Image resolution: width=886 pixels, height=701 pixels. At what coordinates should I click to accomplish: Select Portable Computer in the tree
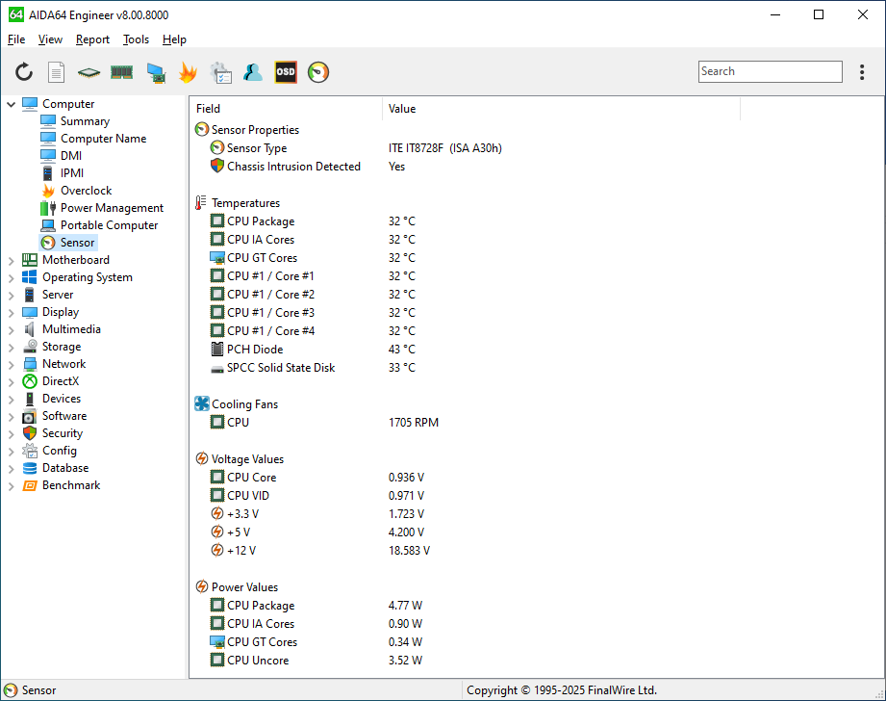click(x=109, y=225)
